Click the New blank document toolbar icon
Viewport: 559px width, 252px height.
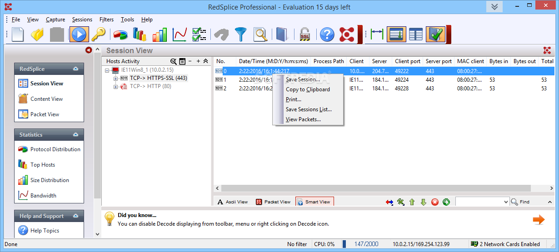coord(18,35)
